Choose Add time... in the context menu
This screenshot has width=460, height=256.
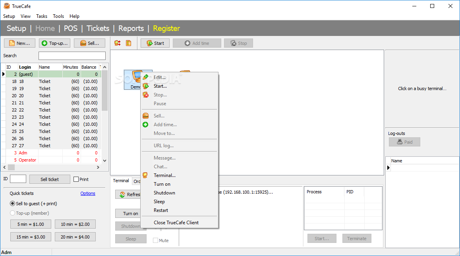(x=180, y=125)
